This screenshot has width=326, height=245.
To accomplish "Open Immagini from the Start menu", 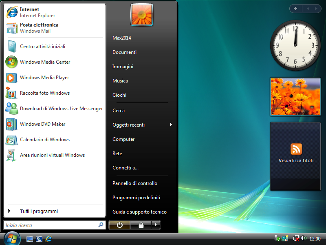I will click(123, 67).
